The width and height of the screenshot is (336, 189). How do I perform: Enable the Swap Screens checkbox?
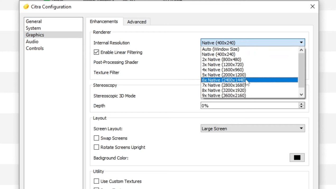tap(96, 138)
